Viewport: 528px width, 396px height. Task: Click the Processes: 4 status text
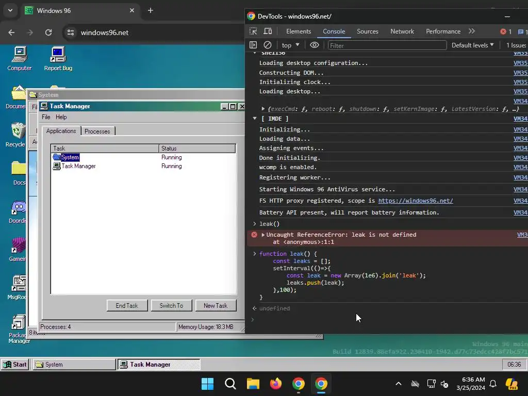click(56, 326)
